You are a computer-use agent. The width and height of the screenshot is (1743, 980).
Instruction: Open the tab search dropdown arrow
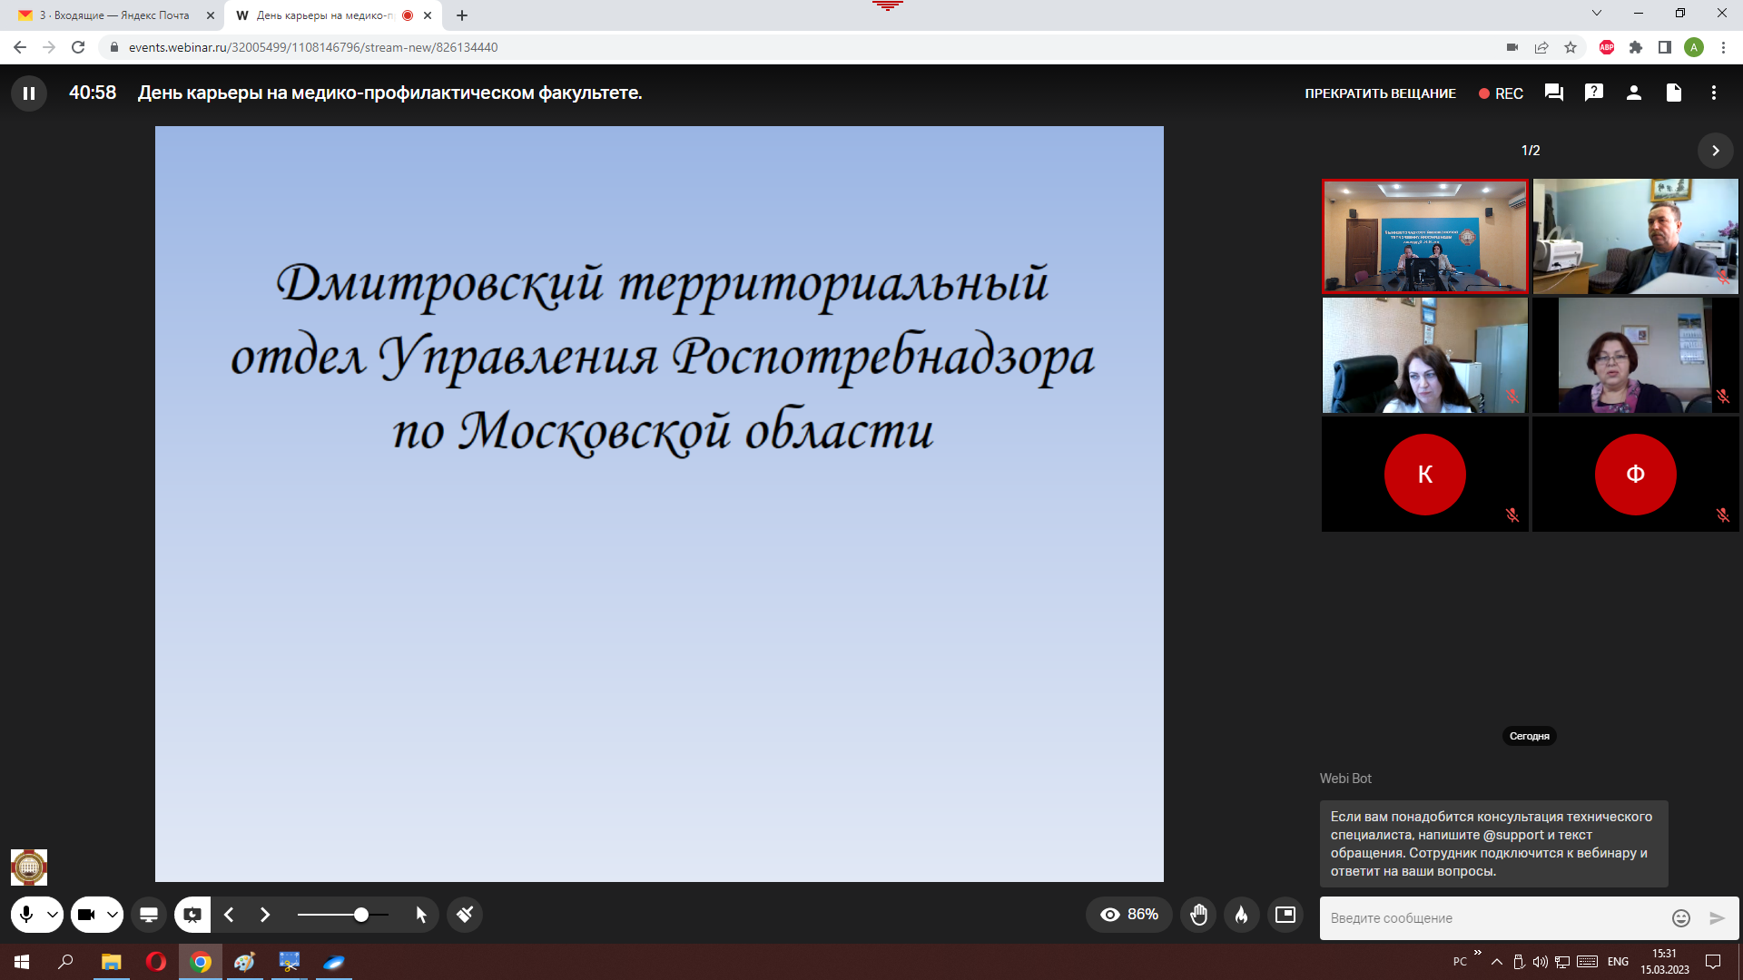coord(1597,14)
